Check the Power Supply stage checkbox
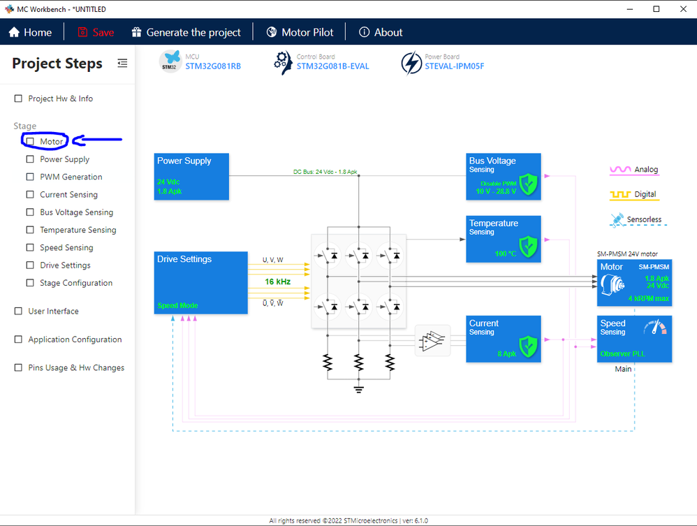Screen dimensions: 697x526 [30, 159]
